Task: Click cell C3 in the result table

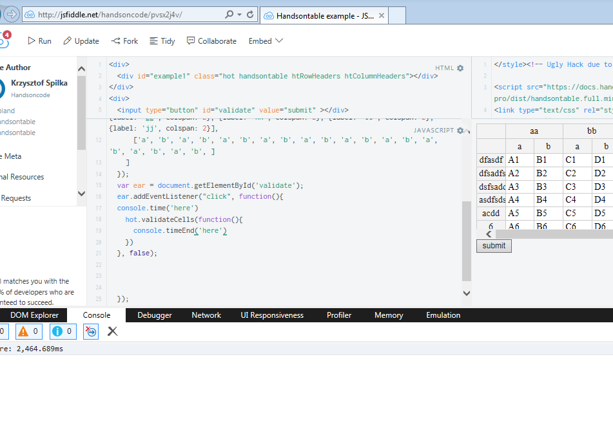Action: [x=578, y=187]
